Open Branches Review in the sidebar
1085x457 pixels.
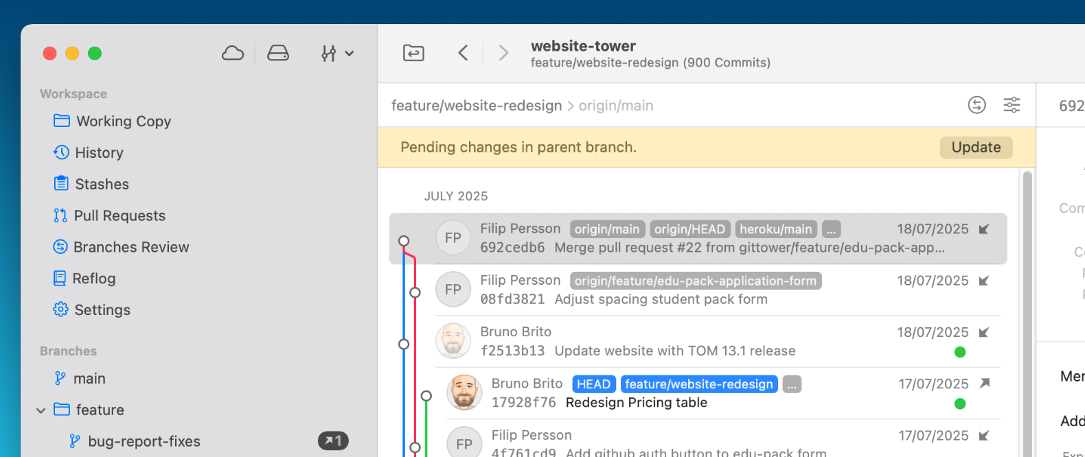[130, 247]
